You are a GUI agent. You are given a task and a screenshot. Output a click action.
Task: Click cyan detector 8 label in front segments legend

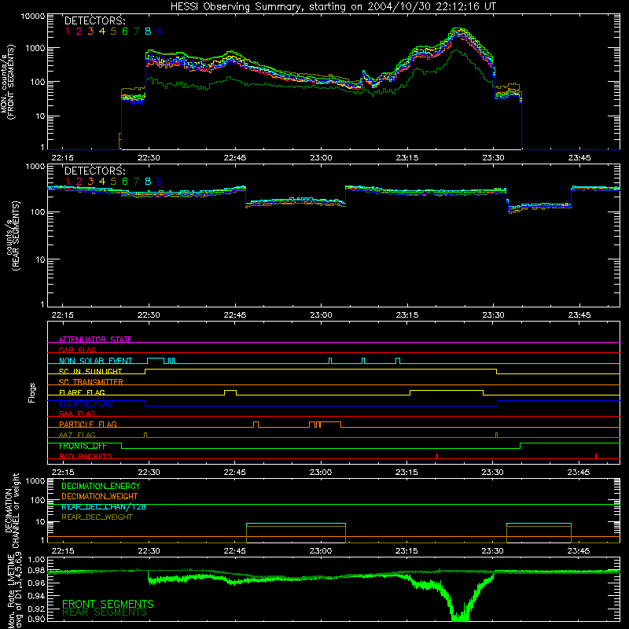click(148, 31)
